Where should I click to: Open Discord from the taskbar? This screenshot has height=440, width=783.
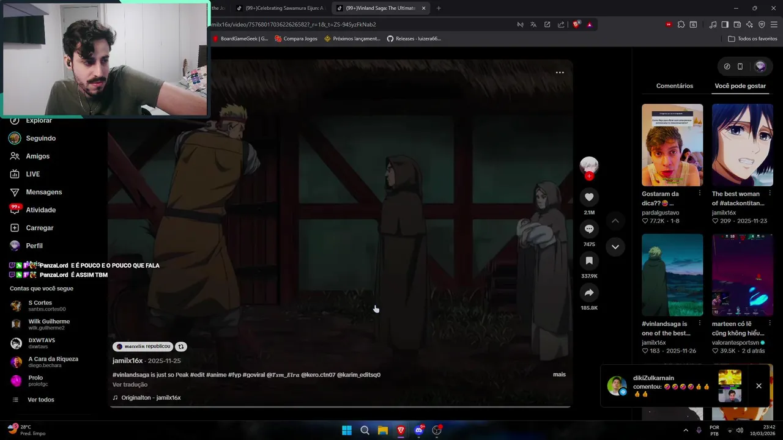pos(419,430)
